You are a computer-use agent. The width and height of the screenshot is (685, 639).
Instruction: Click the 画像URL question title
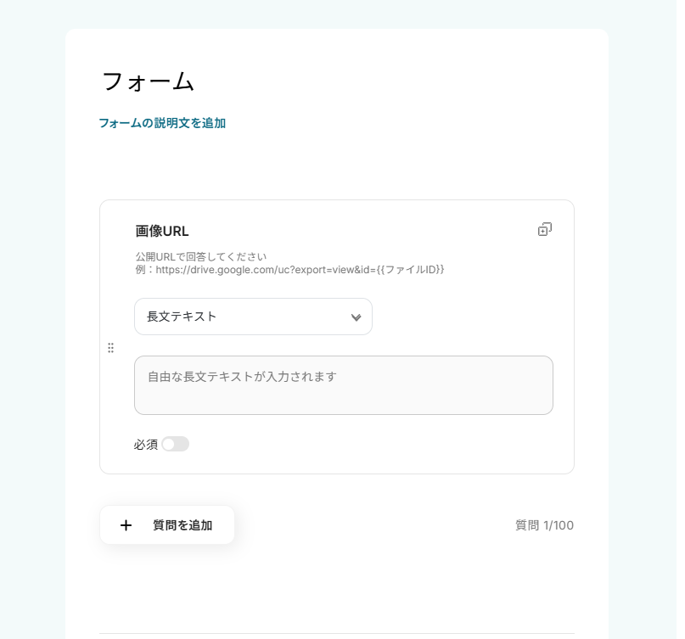[162, 231]
